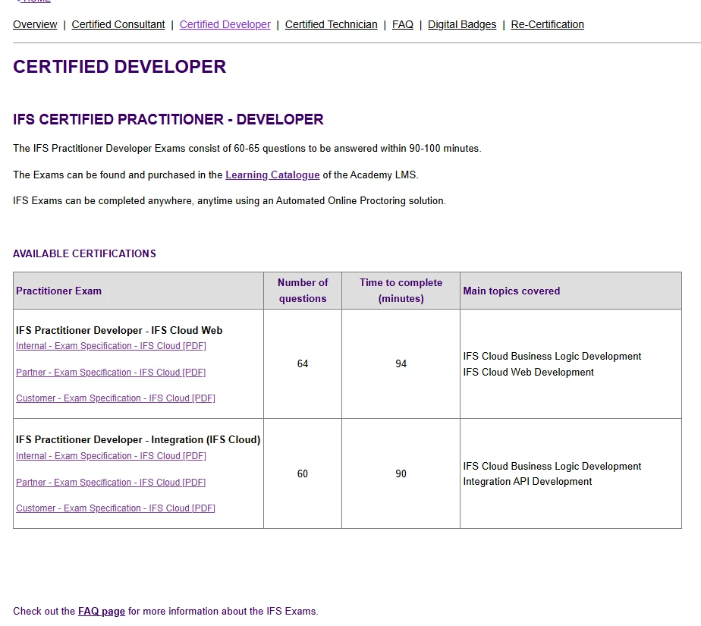
Task: Click the 60 questions cell
Action: tap(303, 474)
